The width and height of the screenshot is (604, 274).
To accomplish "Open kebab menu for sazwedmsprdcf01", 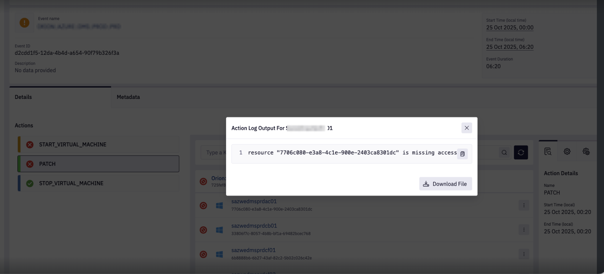I will coord(524,254).
